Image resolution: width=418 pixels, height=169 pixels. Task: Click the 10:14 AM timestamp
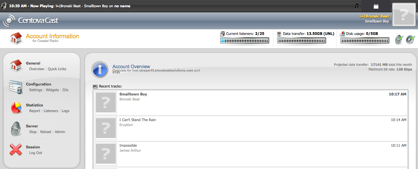coord(398,120)
